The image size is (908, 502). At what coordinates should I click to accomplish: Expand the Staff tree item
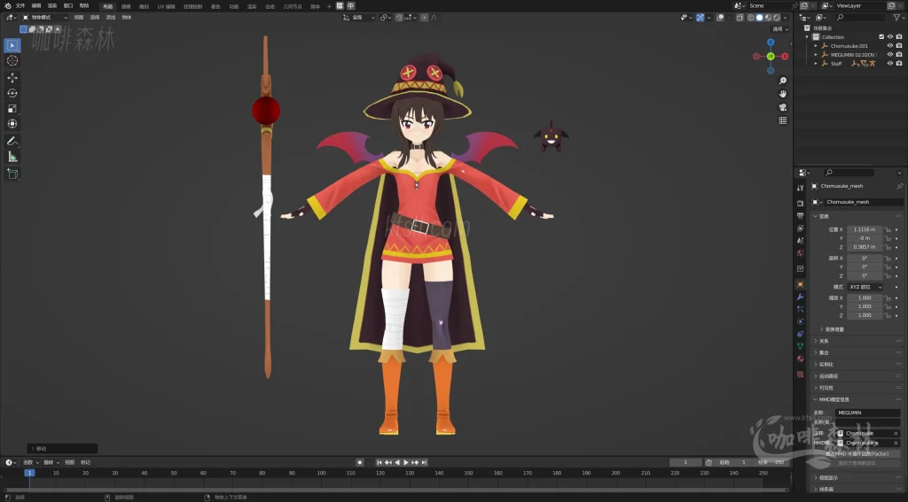click(x=816, y=63)
